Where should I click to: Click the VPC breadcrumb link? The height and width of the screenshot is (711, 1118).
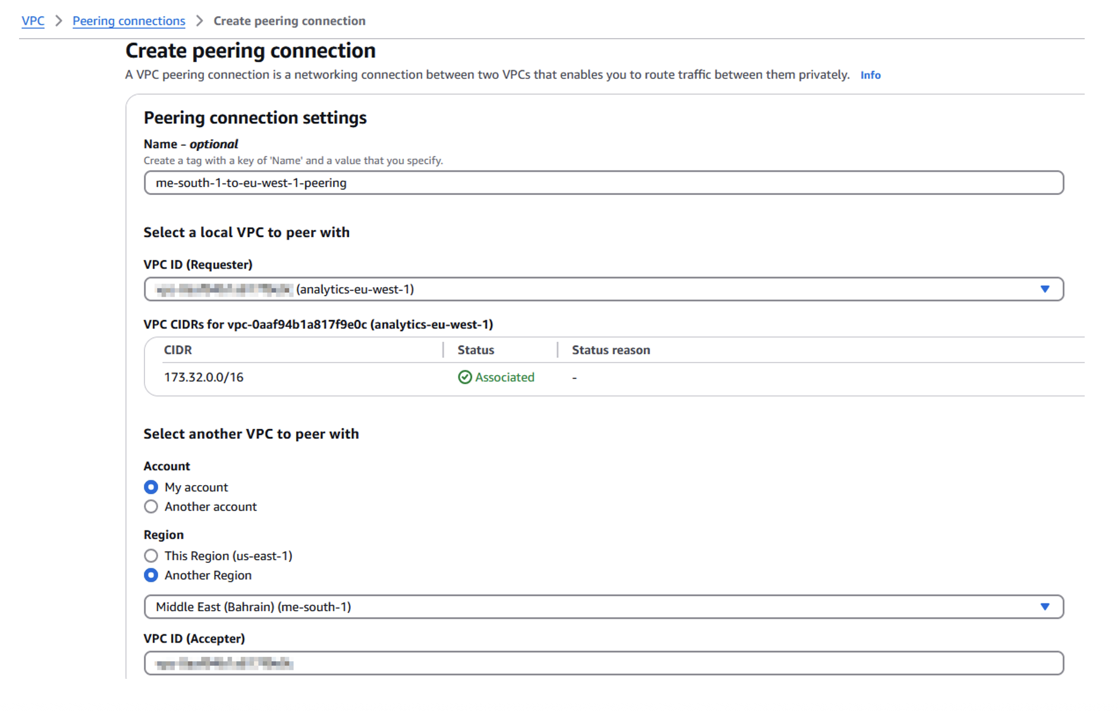click(33, 21)
